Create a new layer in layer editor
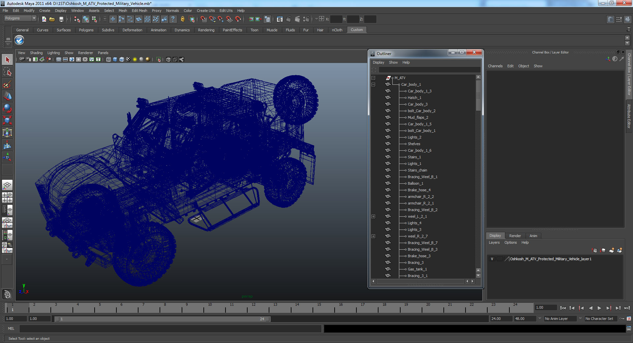The height and width of the screenshot is (343, 633). point(611,250)
